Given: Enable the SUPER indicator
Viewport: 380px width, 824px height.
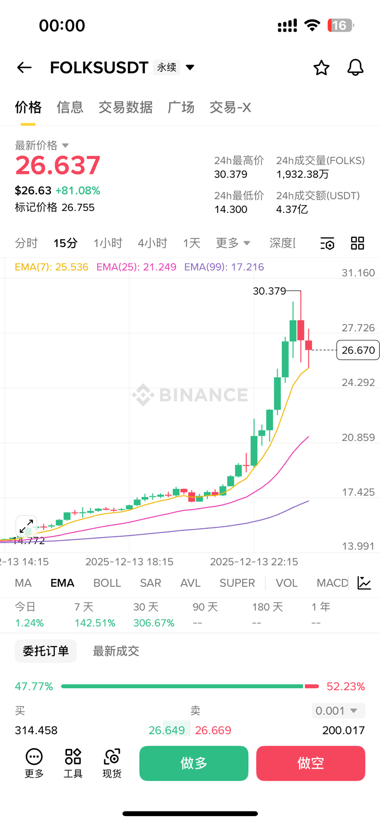Looking at the screenshot, I should (x=237, y=583).
